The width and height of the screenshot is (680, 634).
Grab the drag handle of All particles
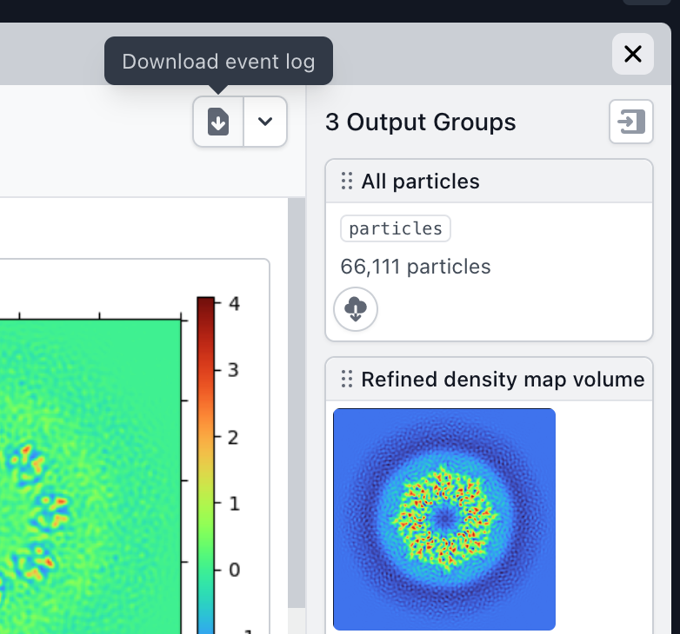click(x=346, y=181)
